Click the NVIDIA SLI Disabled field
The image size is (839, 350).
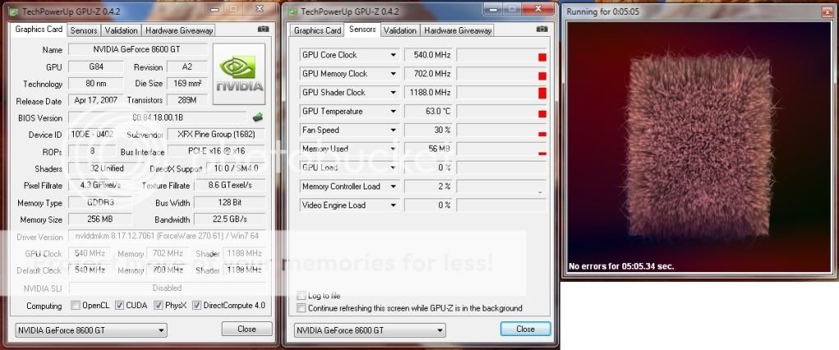(x=167, y=288)
